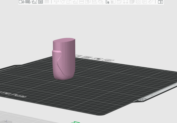Select the Measure ruler tool
Viewport: 177px width, 123px height.
pos(151,2)
